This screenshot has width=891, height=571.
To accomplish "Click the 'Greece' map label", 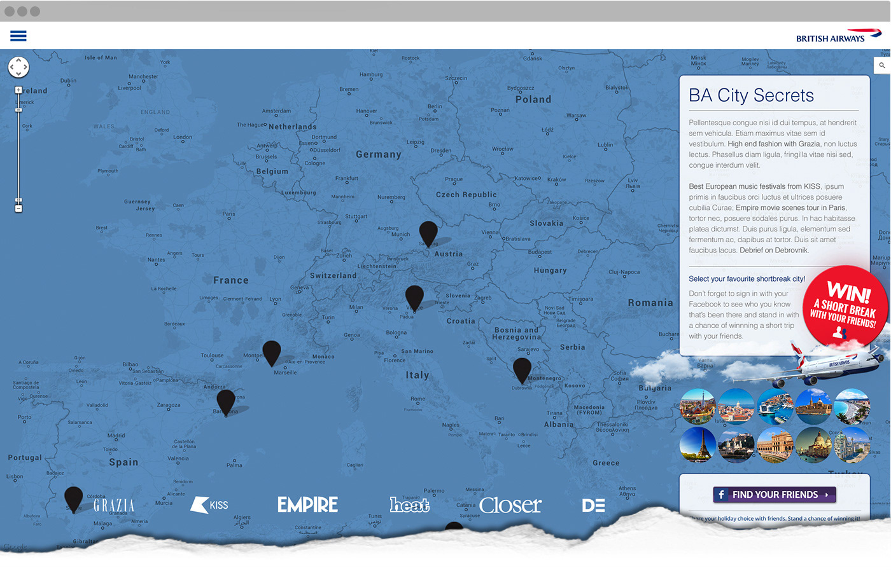I will pos(606,463).
